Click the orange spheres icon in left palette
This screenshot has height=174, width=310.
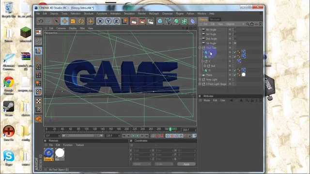pyautogui.click(x=38, y=119)
